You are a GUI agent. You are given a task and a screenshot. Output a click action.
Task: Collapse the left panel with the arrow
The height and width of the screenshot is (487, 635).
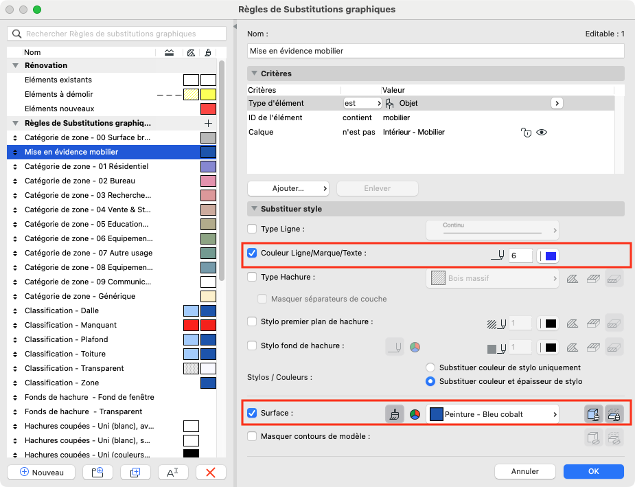coord(235,26)
